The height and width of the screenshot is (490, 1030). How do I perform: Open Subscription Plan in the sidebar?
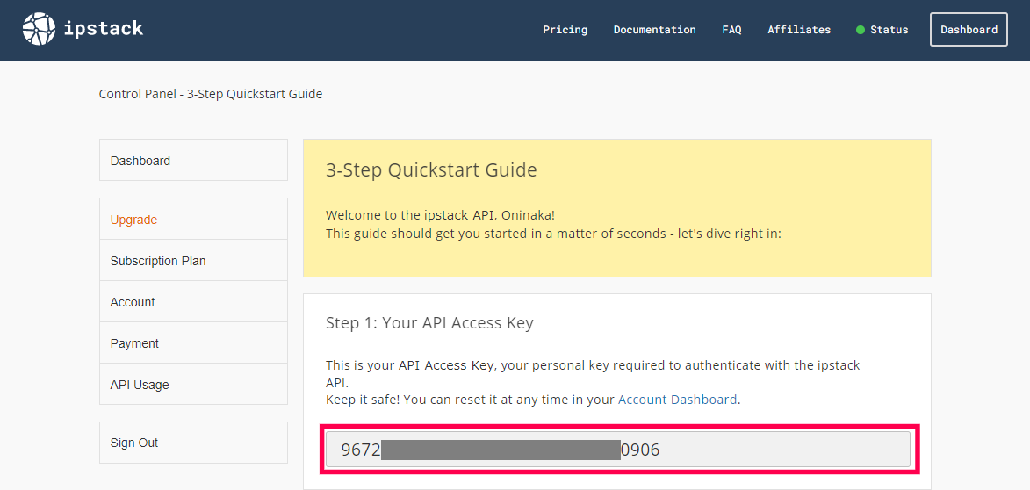(193, 260)
